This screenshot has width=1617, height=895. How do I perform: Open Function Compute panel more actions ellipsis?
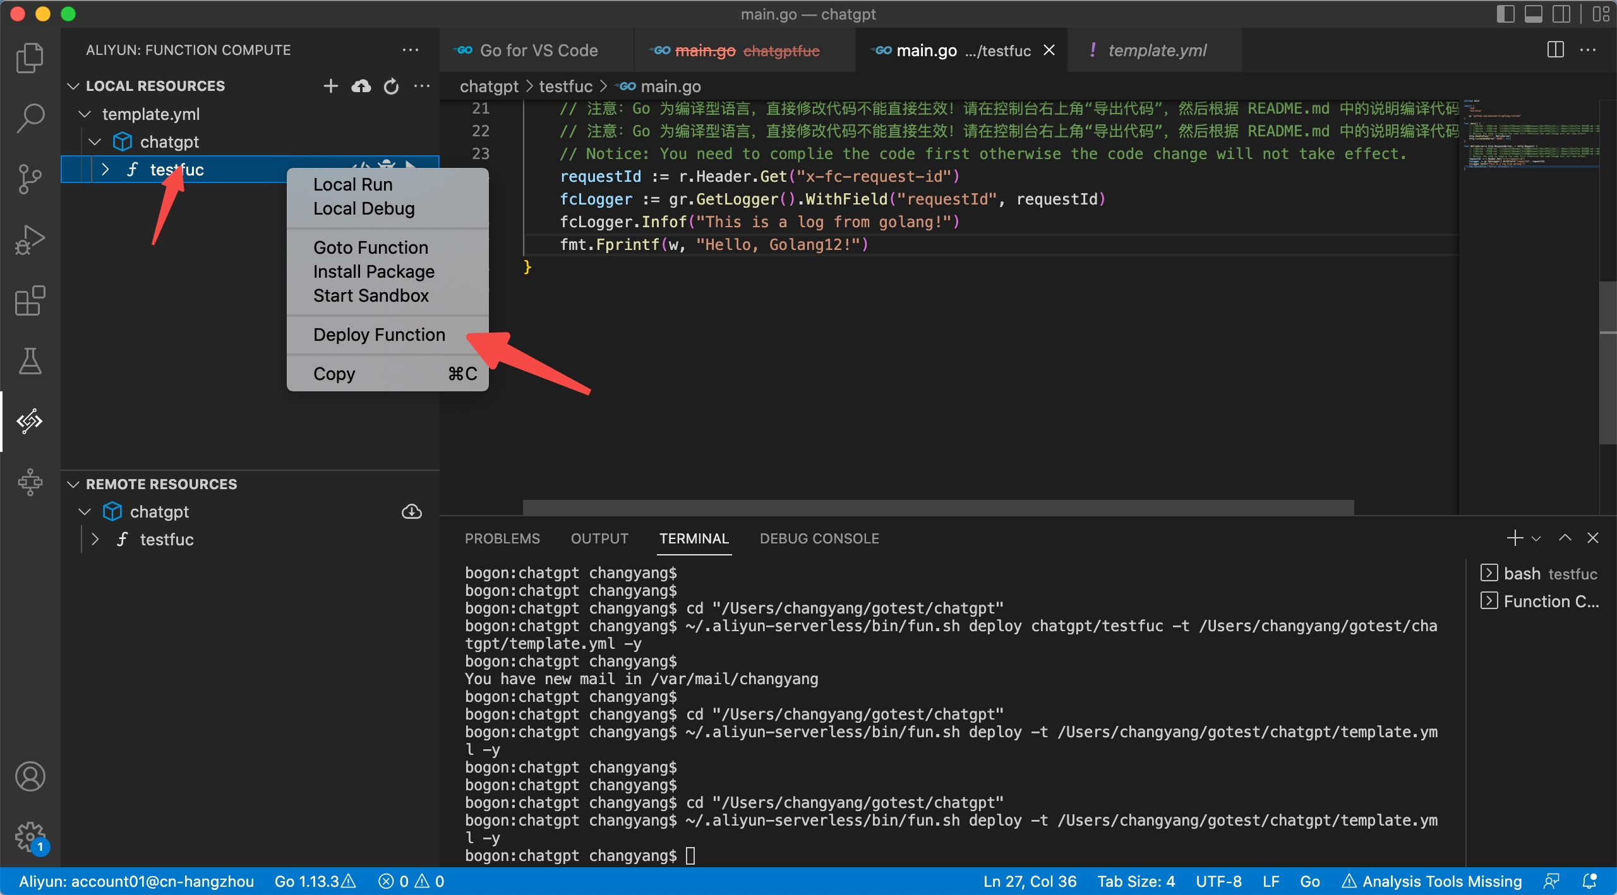pyautogui.click(x=411, y=50)
